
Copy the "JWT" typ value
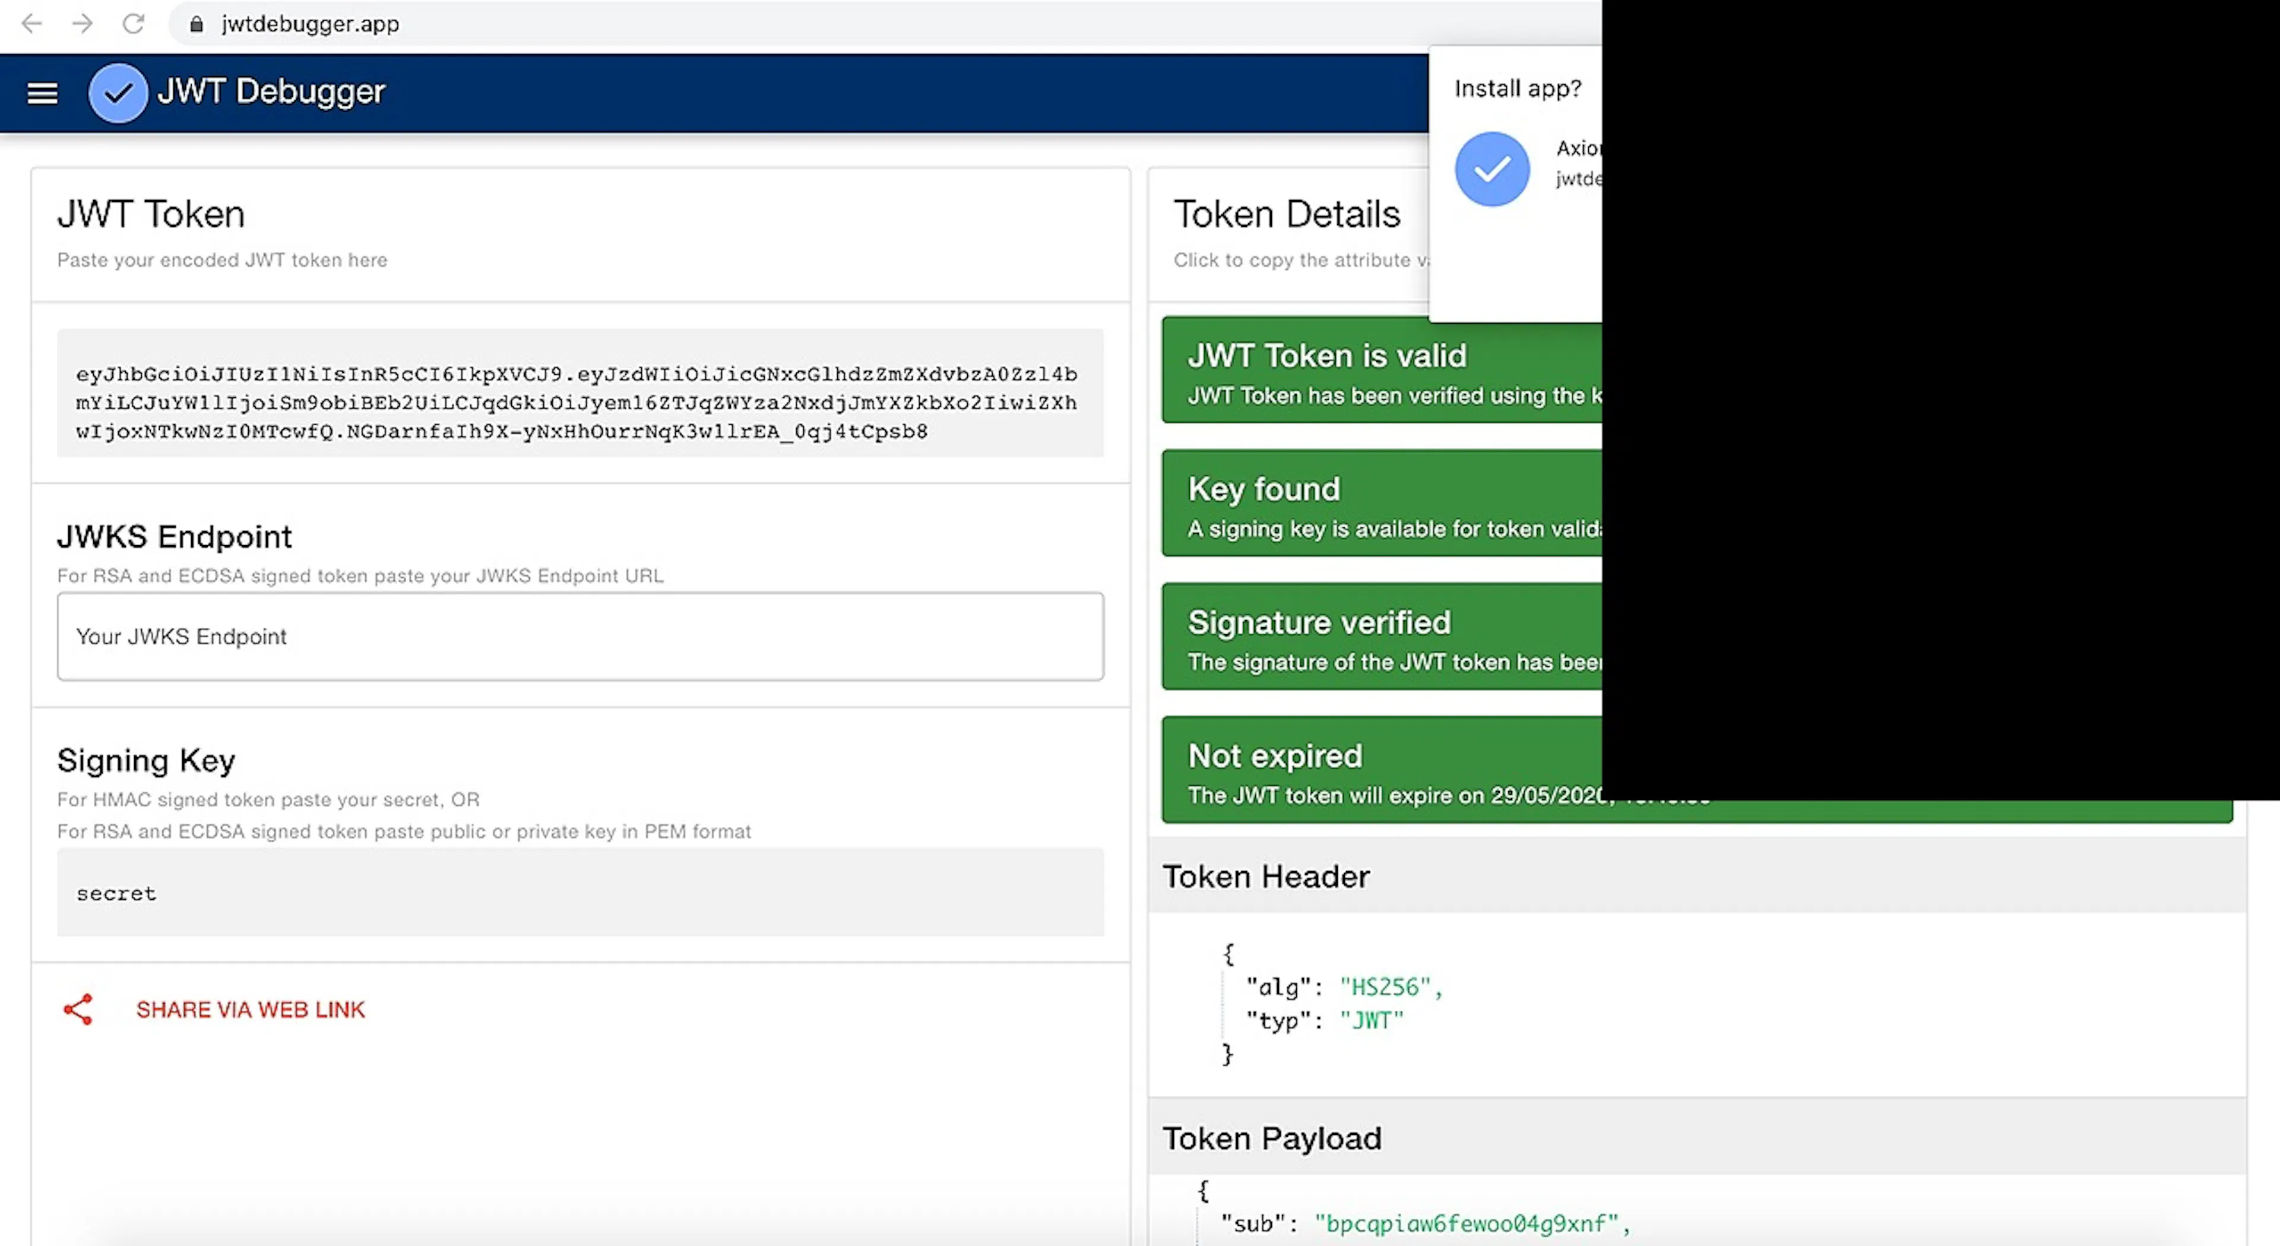tap(1372, 1021)
